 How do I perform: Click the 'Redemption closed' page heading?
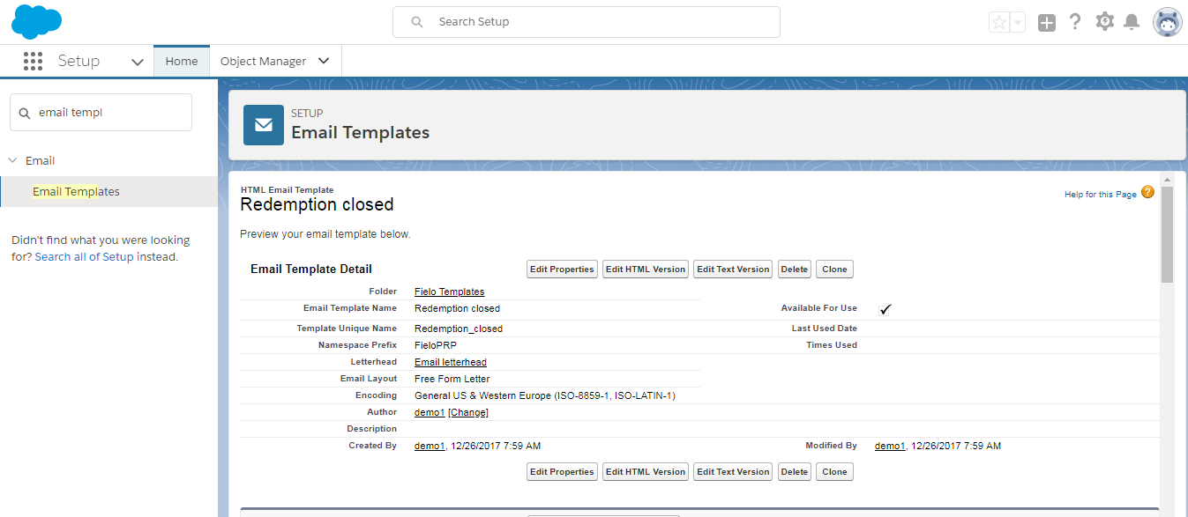[317, 204]
